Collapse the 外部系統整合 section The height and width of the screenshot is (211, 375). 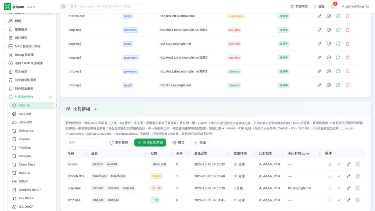tap(50, 97)
